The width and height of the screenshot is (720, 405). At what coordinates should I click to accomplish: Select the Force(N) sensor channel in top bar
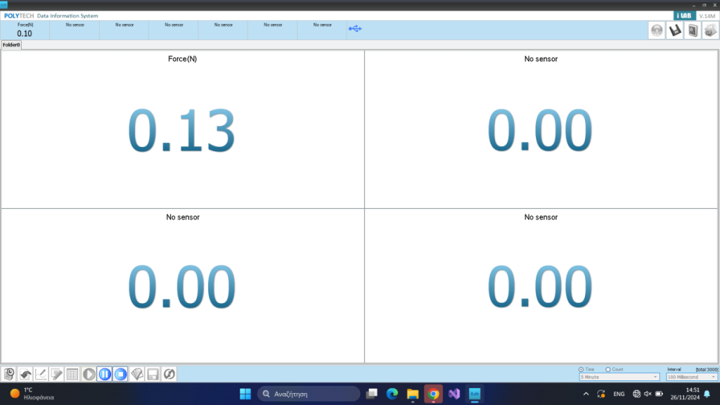coord(25,30)
